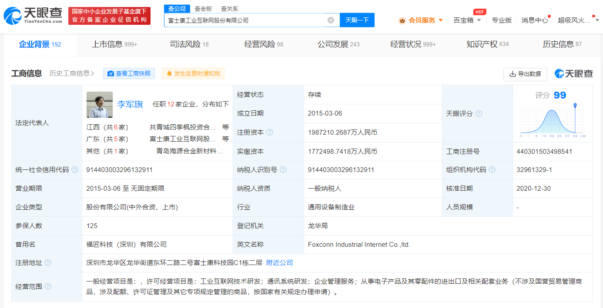Click the red 官方备案企业征信机构 banner
The image size is (603, 308).
109,16
